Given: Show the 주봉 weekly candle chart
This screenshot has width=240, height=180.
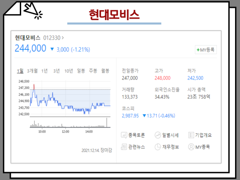Looking at the screenshot, I should pyautogui.click(x=93, y=71).
